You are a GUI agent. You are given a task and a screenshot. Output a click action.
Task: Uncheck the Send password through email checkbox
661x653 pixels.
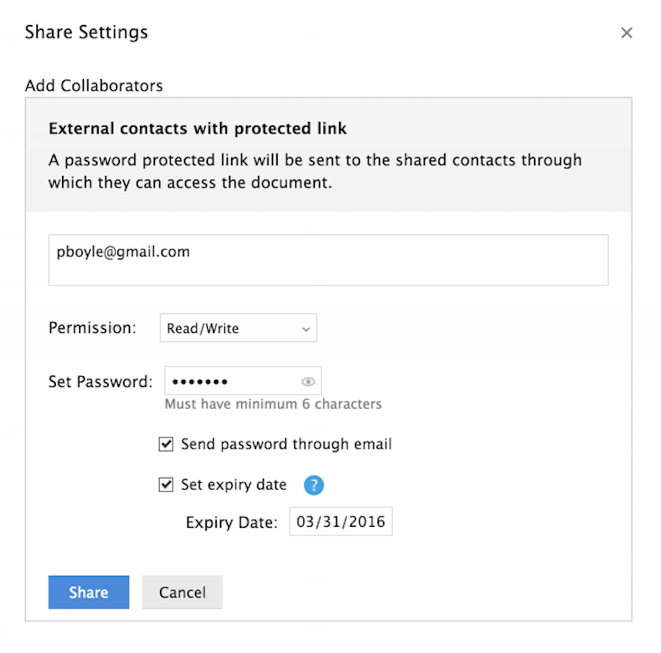[x=166, y=444]
